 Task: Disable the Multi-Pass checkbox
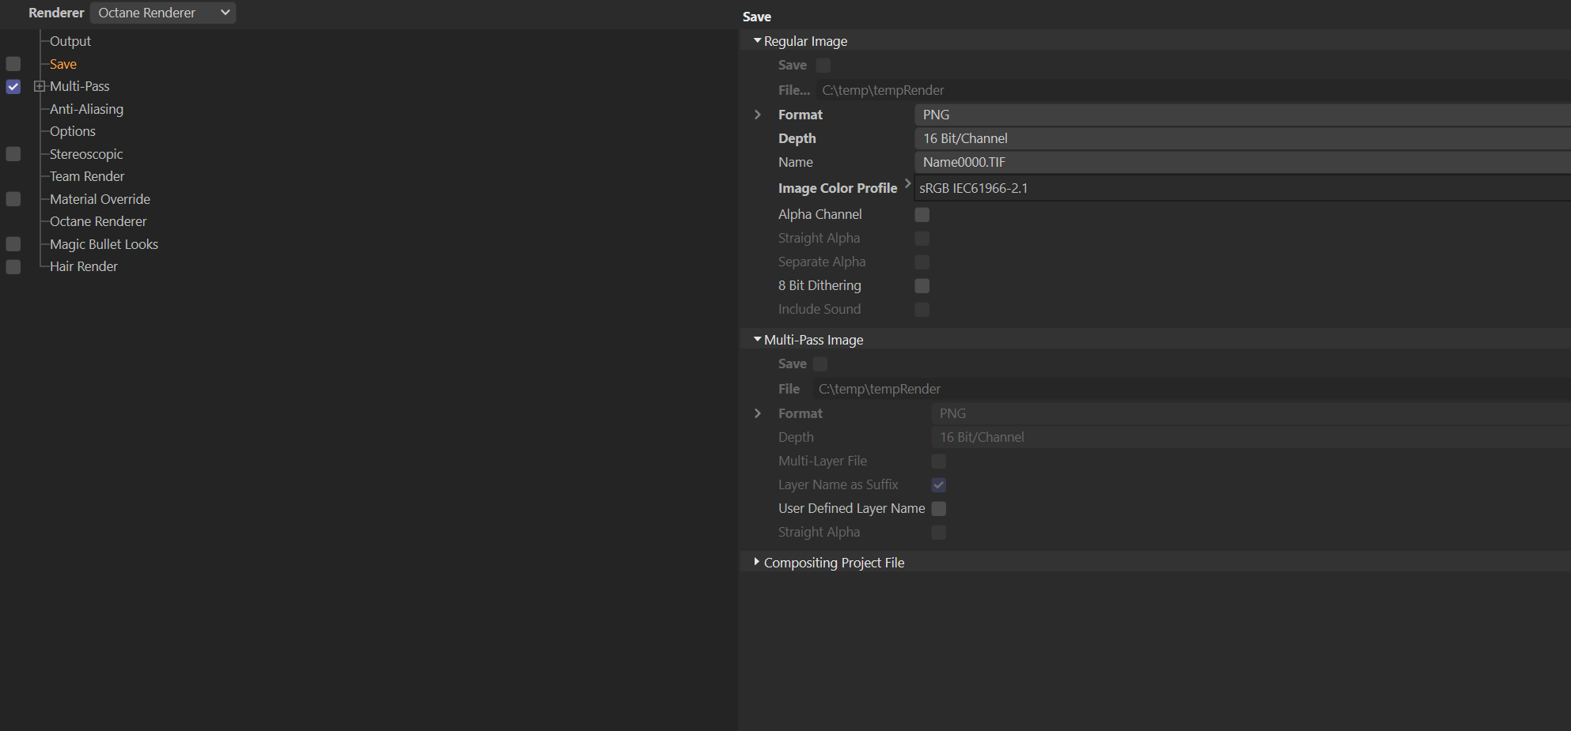point(13,86)
